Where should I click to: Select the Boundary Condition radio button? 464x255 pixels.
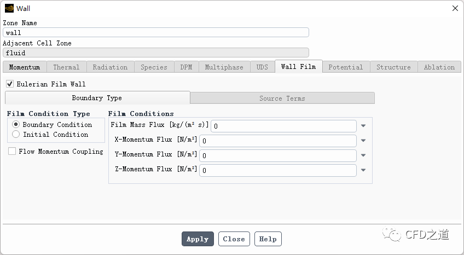16,125
